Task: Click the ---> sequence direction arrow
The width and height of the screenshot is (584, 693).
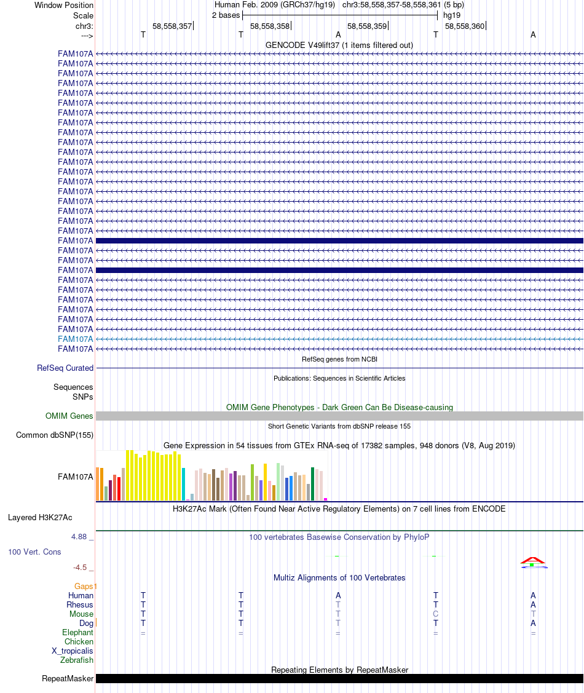Action: 87,36
